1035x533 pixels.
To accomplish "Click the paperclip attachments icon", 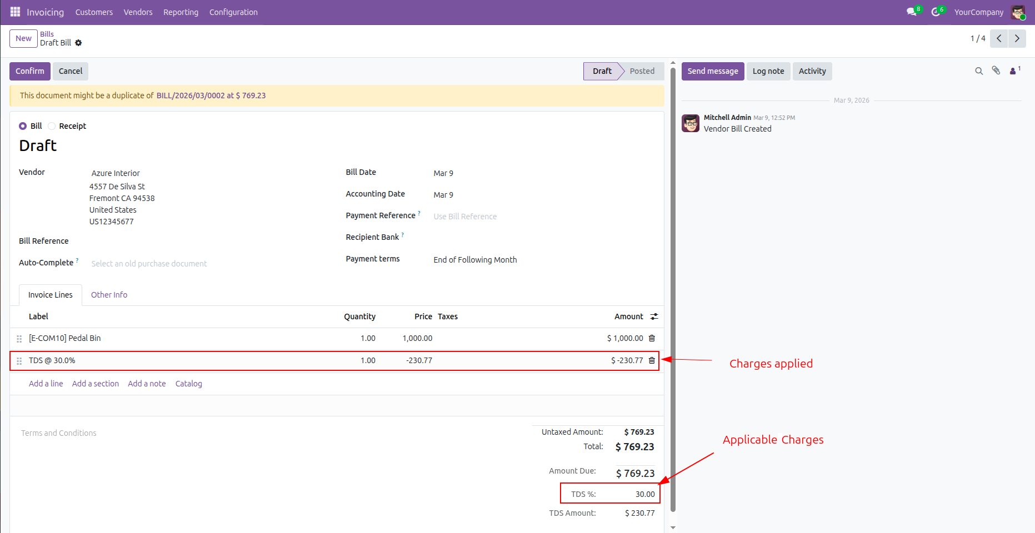I will click(996, 71).
